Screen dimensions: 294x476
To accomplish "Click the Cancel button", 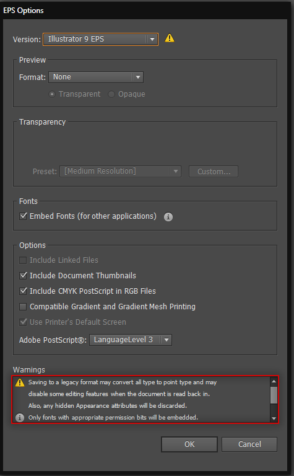I will [x=249, y=444].
